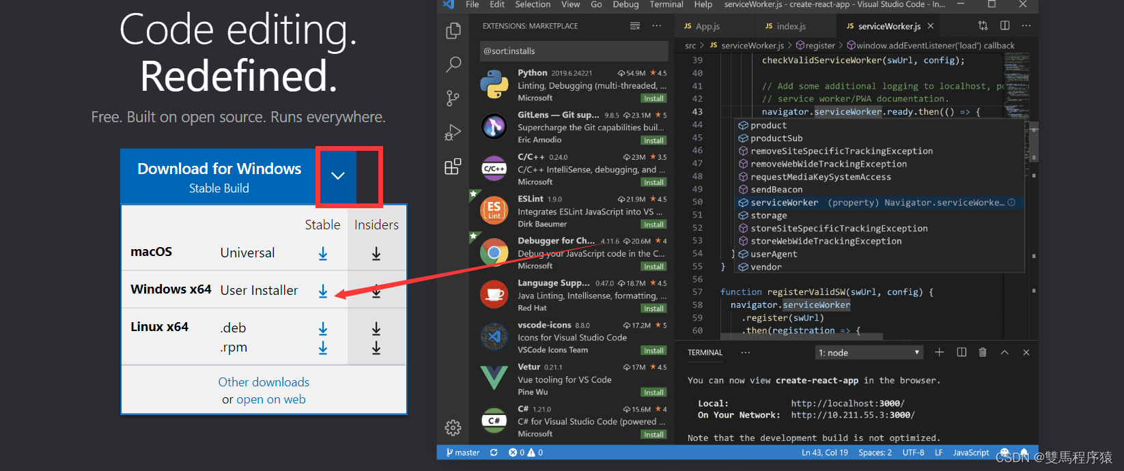The image size is (1124, 471).
Task: Open the errors and warnings status bar indicator
Action: [525, 453]
